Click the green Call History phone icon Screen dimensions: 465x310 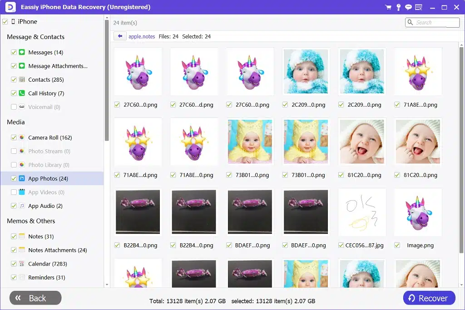pos(21,93)
